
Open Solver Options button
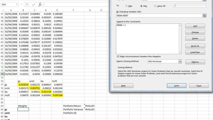click(195, 62)
